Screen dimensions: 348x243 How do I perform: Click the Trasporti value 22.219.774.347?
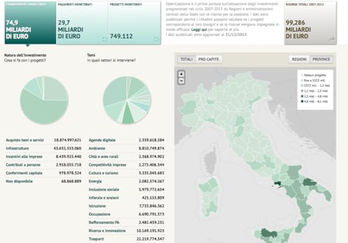click(150, 238)
